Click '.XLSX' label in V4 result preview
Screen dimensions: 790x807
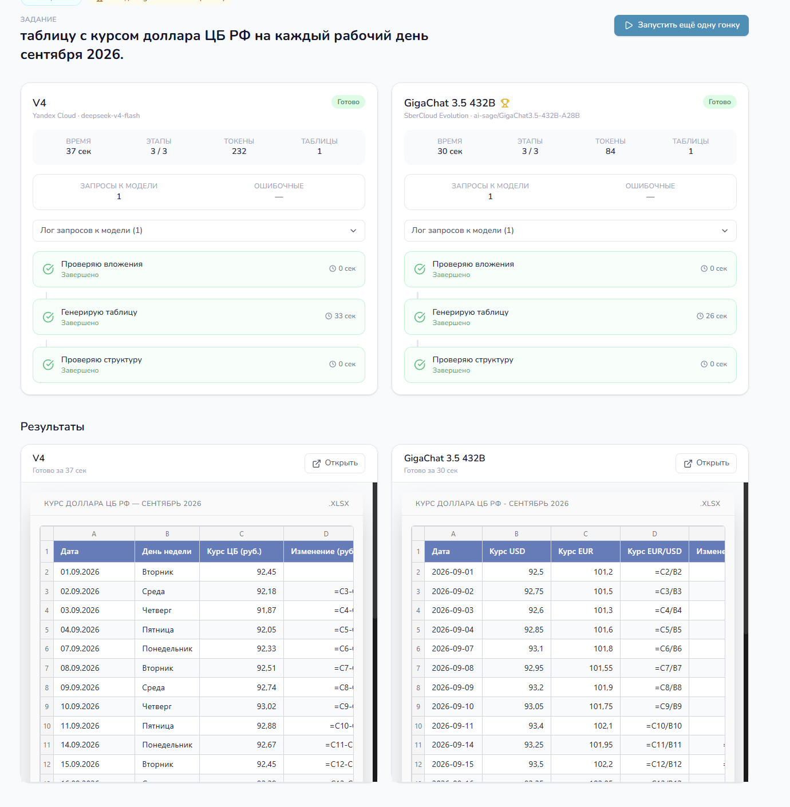(339, 504)
